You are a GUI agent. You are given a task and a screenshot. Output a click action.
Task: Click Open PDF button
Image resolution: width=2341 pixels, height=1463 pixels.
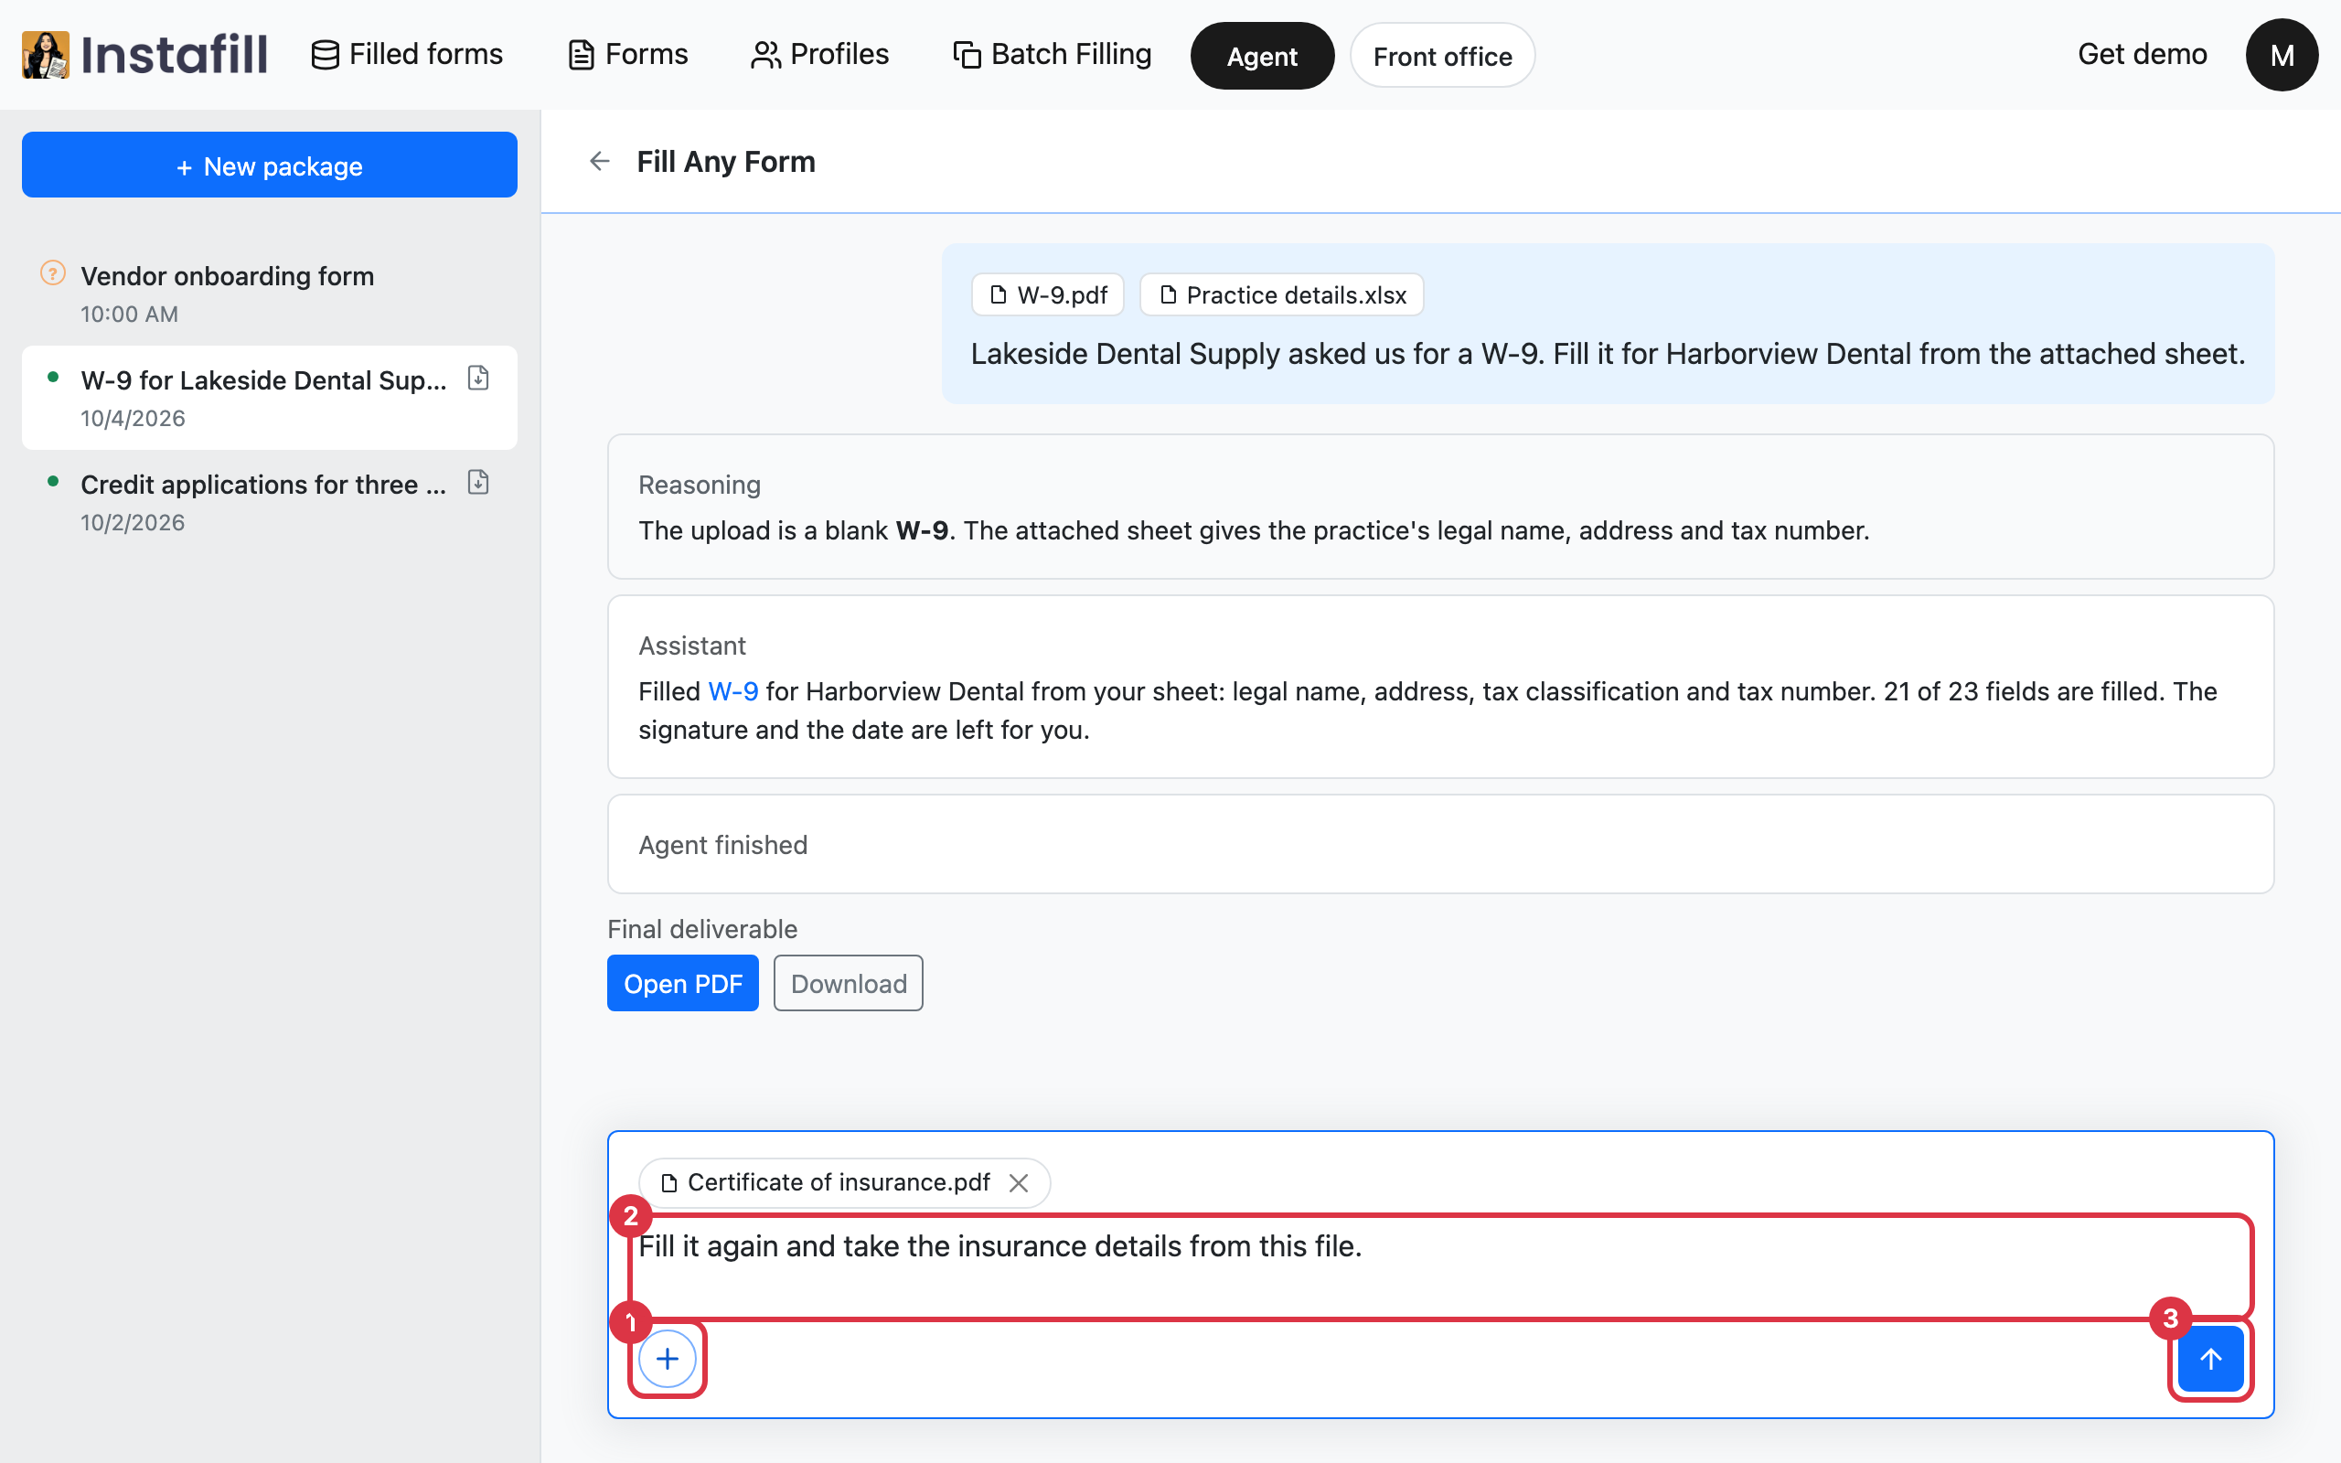click(683, 983)
